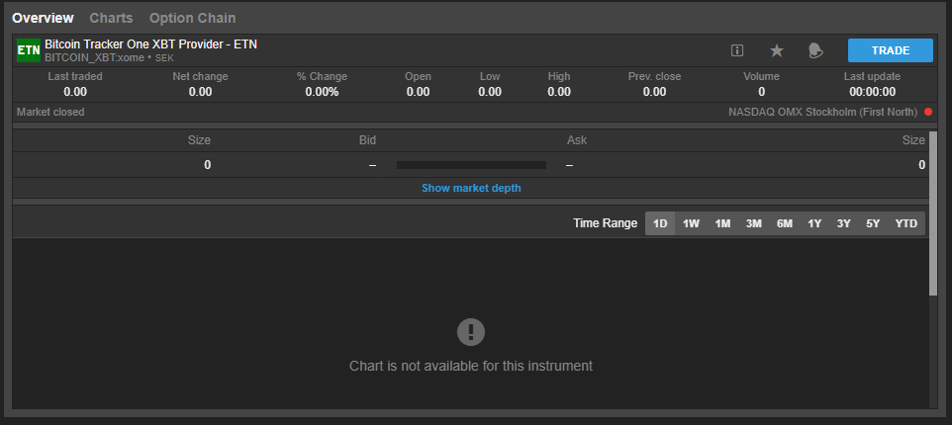Image resolution: width=952 pixels, height=425 pixels.
Task: Click the % Change value 0.00%
Action: tap(322, 92)
